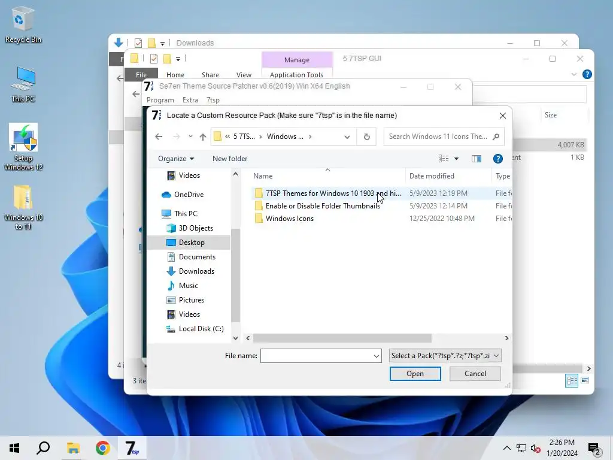Sort files by the Type column header
The image size is (613, 460).
[x=502, y=176]
